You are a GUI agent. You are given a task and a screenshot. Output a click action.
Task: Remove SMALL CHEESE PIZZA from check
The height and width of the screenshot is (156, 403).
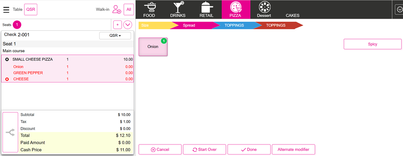click(x=7, y=59)
